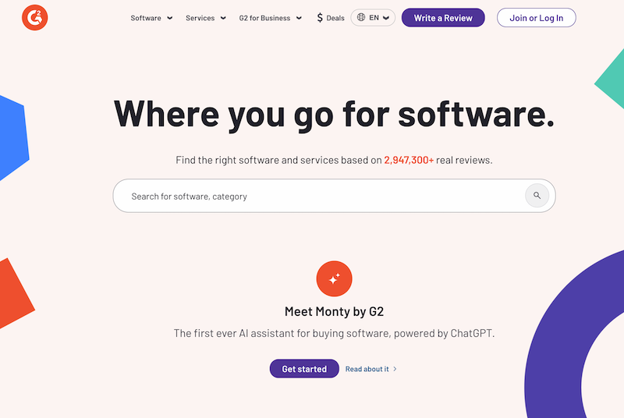Click the dollar sign Deals icon
This screenshot has width=624, height=418.
320,18
